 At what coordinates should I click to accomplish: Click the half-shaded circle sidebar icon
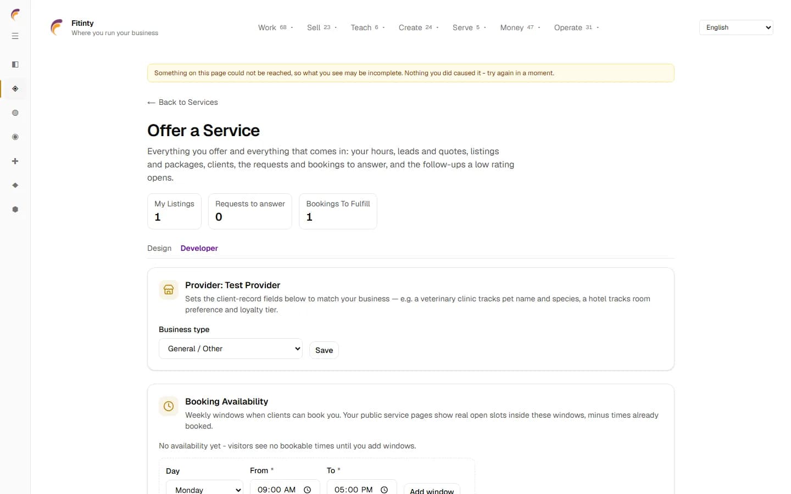pos(15,113)
